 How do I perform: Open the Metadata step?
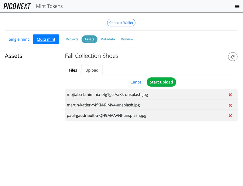(108, 39)
